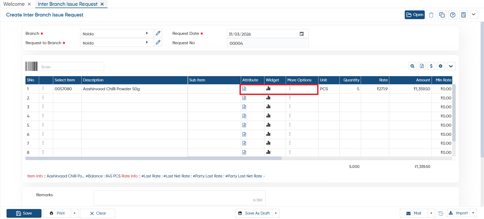Open Widget bar chart icon in row 1
The width and height of the screenshot is (484, 219).
tap(268, 88)
